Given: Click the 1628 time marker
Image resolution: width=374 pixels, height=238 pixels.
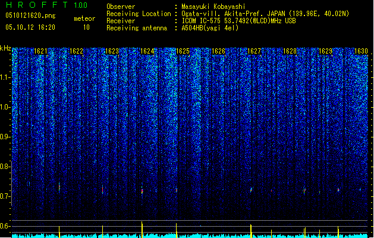Looking at the screenshot, I should [x=290, y=51].
